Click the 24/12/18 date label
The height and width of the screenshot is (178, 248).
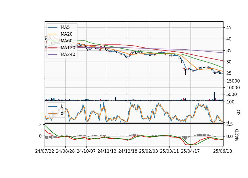coord(128,151)
